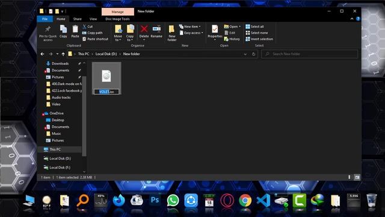Switch to the Share ribbon tab

(77, 19)
